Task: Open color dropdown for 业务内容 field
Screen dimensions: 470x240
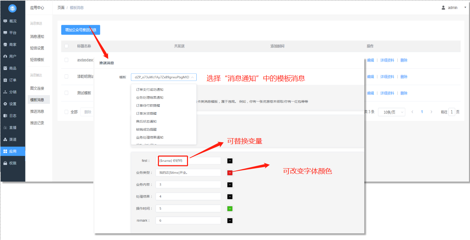Action: tap(230, 185)
